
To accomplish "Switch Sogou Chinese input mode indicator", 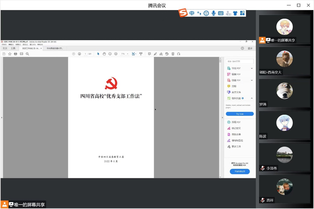I will pyautogui.click(x=192, y=13).
